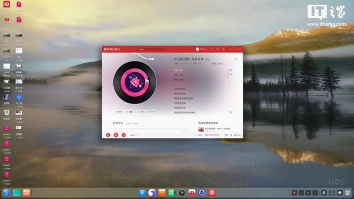Open the playlist queue icon in player bar

231,135
